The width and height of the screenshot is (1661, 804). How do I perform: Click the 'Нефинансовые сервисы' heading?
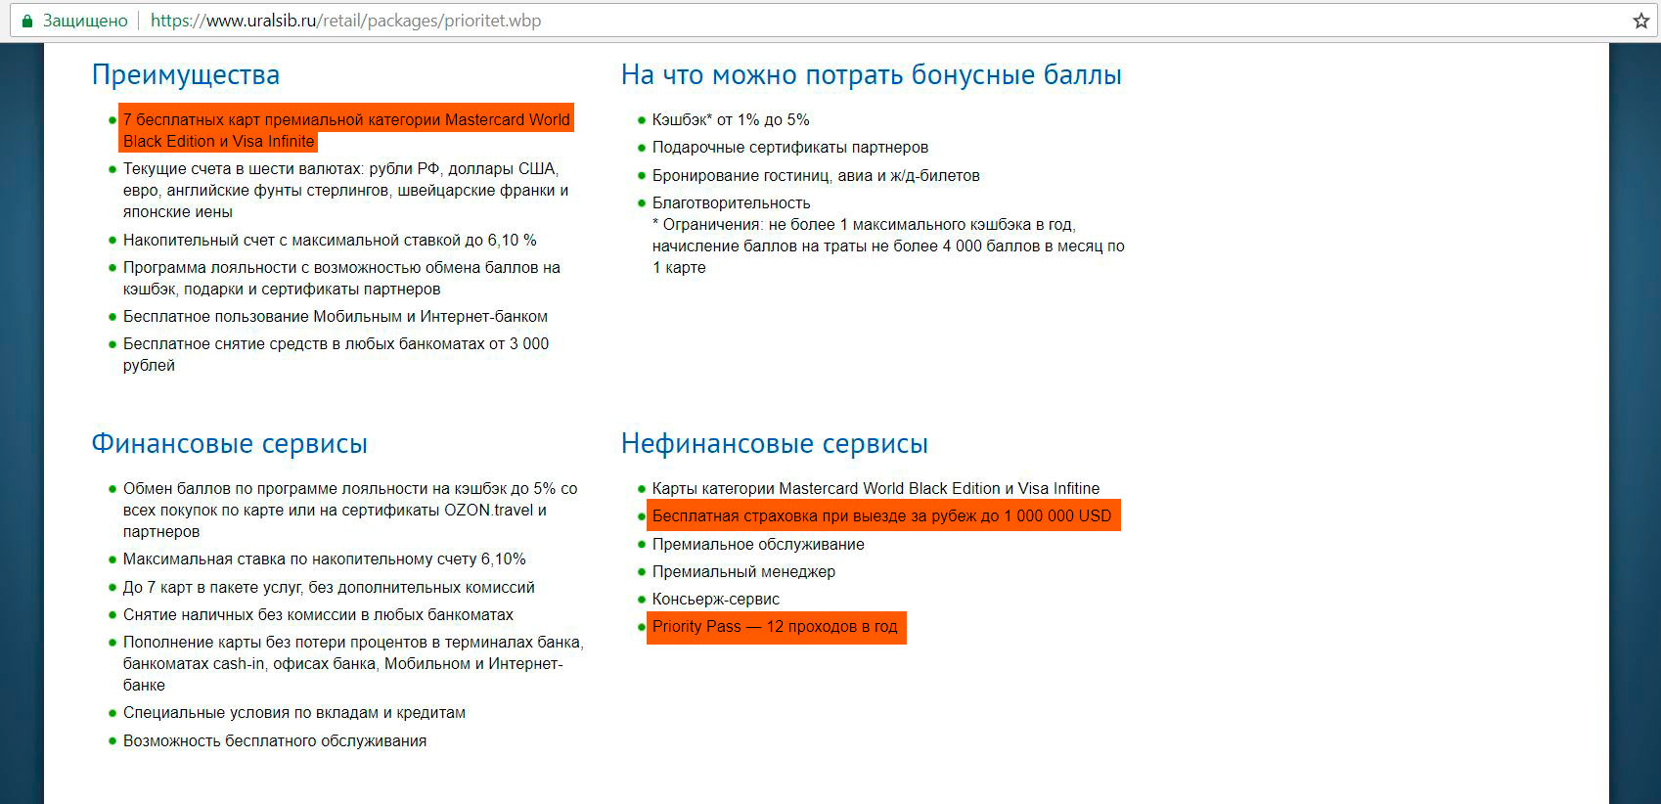[775, 444]
